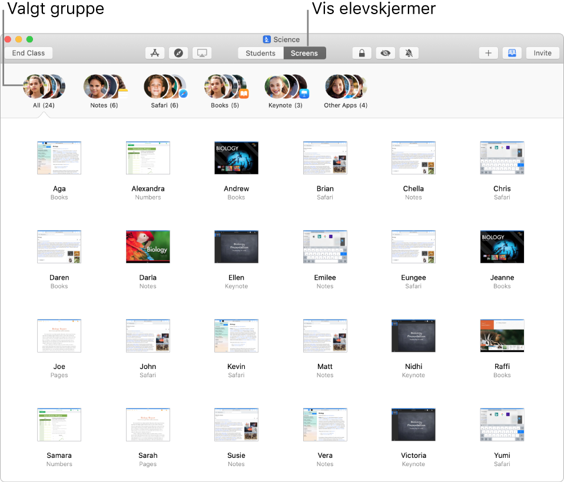Click the blue group assignment icon
This screenshot has width=564, height=482.
pyautogui.click(x=512, y=53)
